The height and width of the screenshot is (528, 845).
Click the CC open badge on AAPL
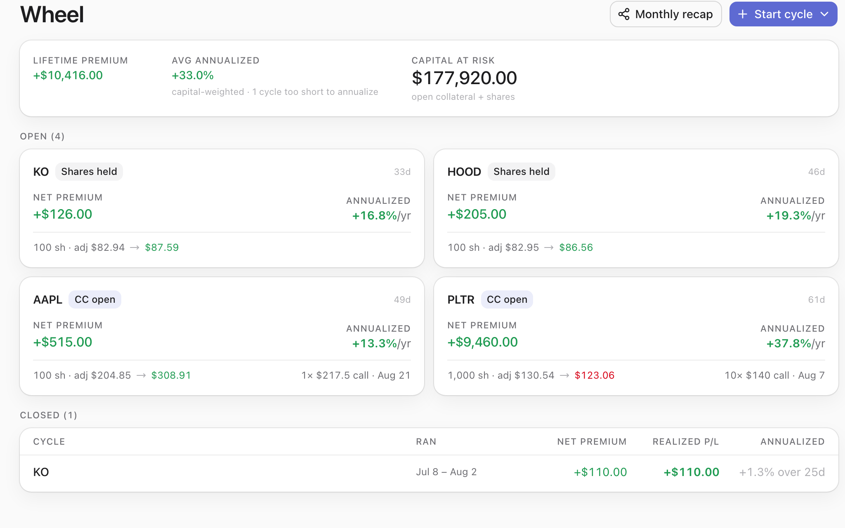[x=95, y=299]
